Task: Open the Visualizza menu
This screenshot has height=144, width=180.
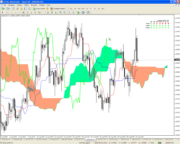Action: [11, 5]
